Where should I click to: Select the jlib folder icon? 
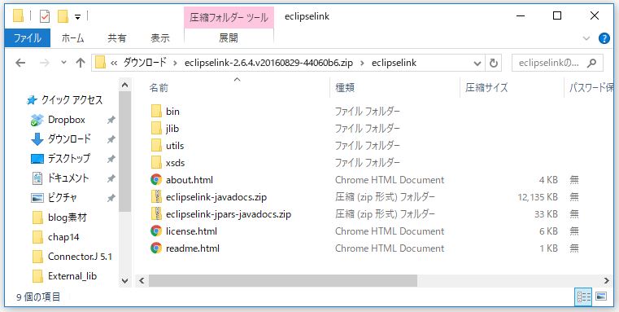pos(156,129)
